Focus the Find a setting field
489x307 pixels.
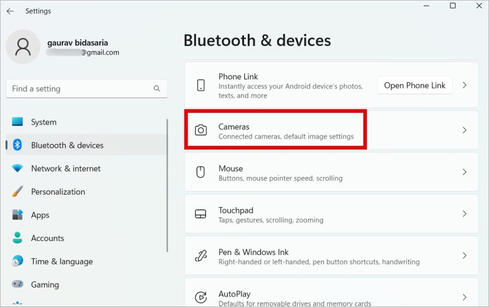coord(87,88)
